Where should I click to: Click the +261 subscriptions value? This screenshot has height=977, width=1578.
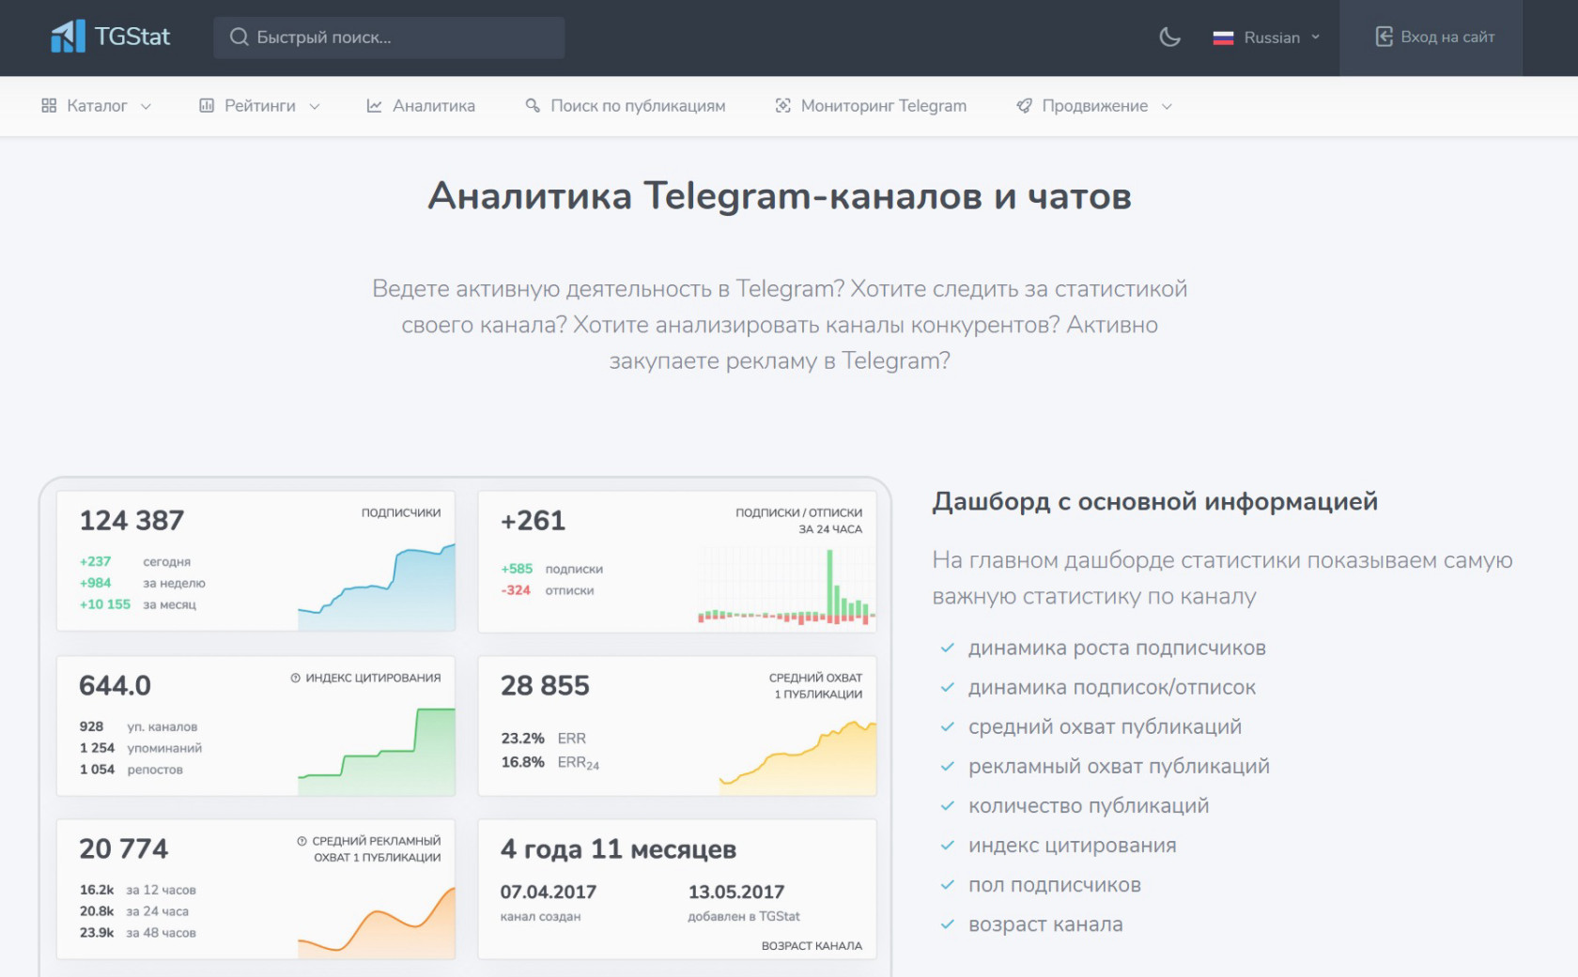pyautogui.click(x=533, y=521)
